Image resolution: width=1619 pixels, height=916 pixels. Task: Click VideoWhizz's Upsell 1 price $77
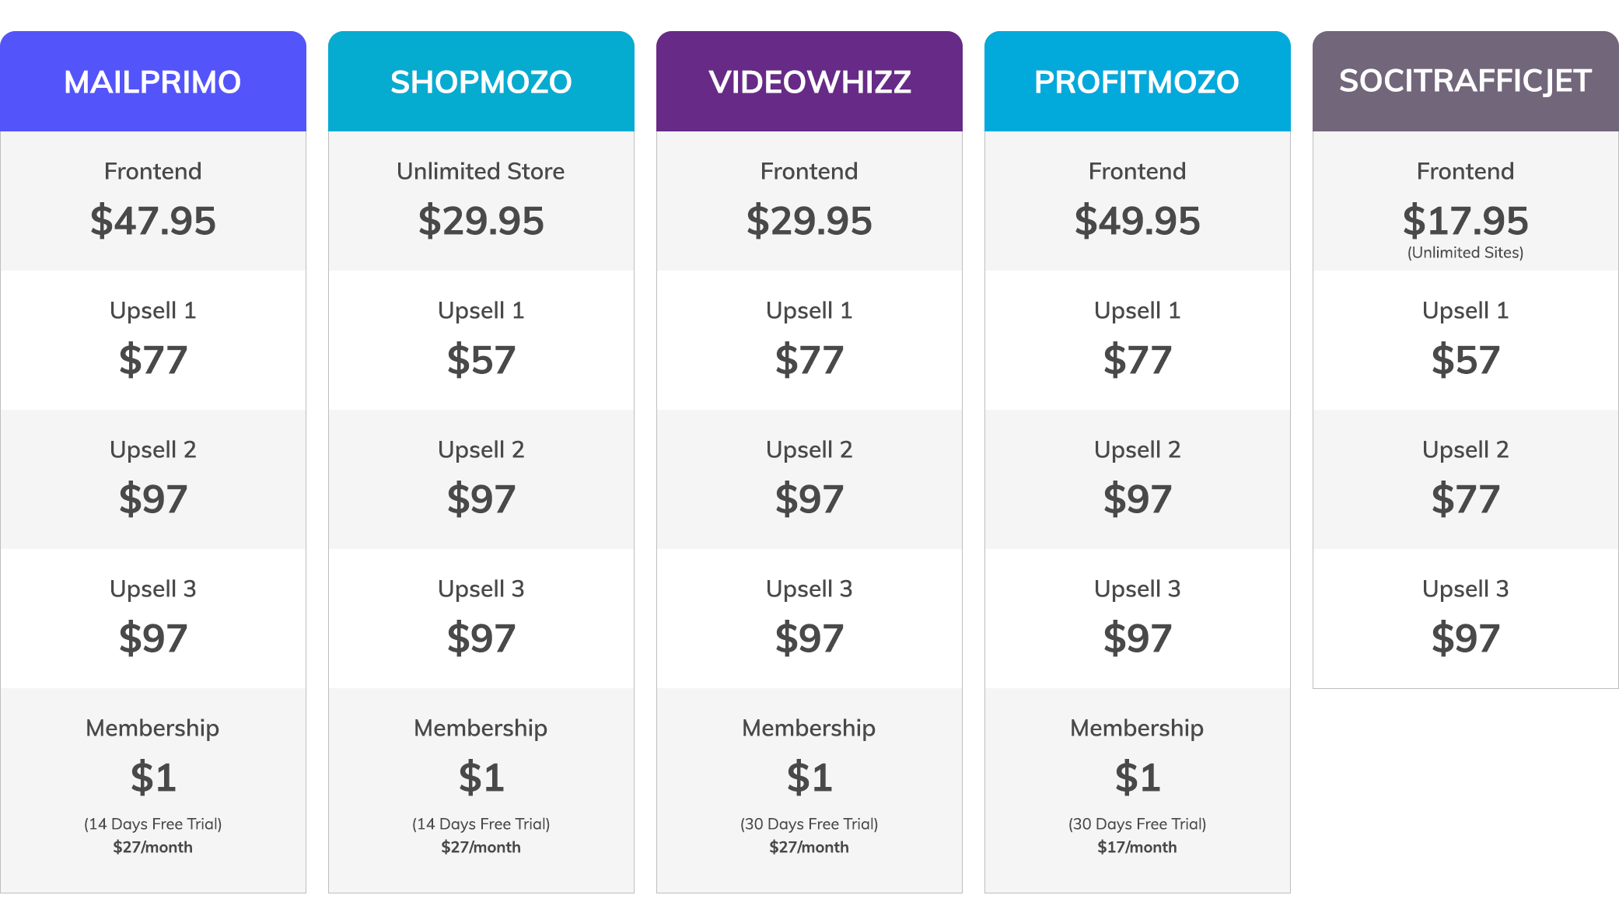(x=809, y=360)
